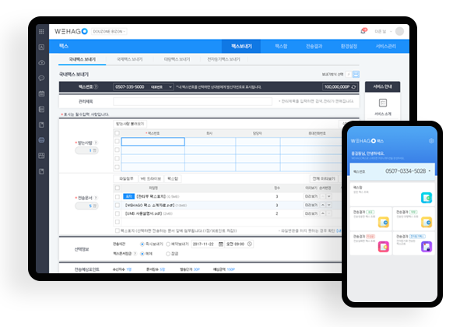The height and width of the screenshot is (327, 460).
Task: Check the WEHAGO 팩스 소개자료.pdf file checkbox
Action: (118, 206)
